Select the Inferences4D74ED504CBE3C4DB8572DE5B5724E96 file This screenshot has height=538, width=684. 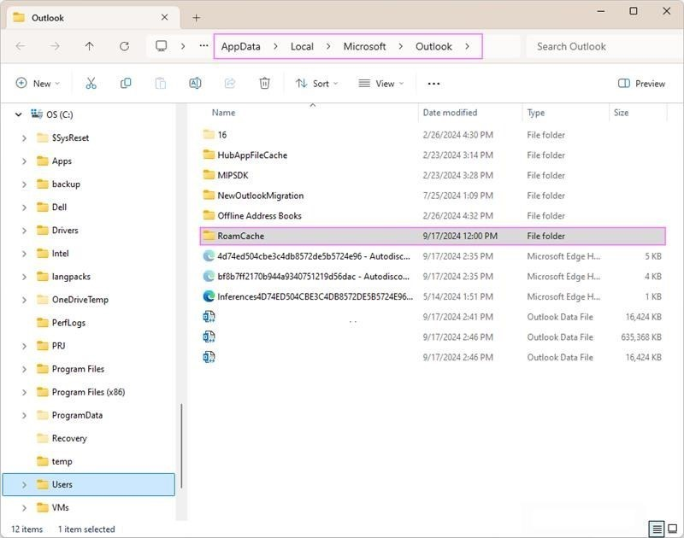(433, 296)
